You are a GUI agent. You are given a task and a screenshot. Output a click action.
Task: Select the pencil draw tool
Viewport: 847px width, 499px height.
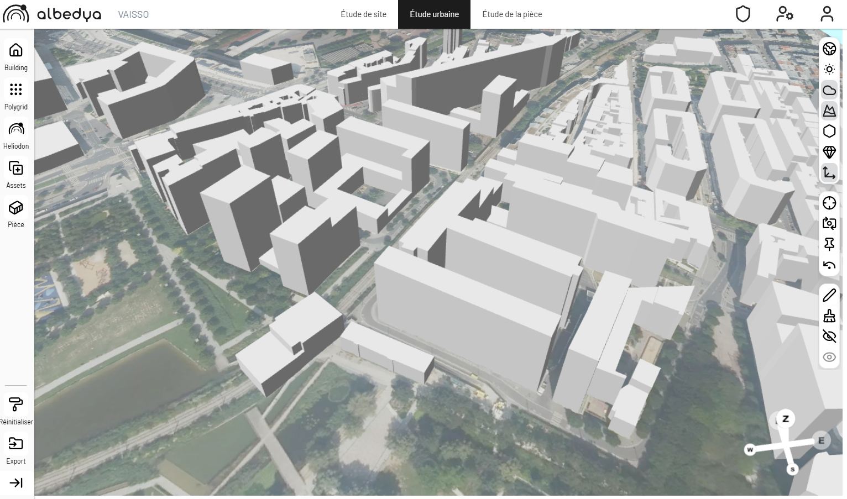829,295
